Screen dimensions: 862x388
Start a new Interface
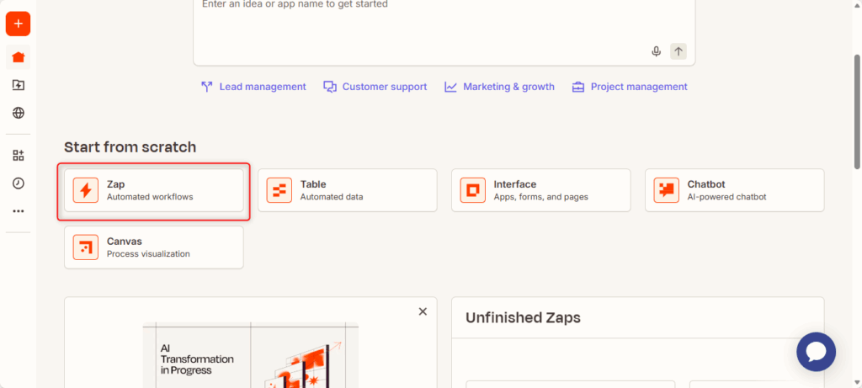pyautogui.click(x=540, y=190)
